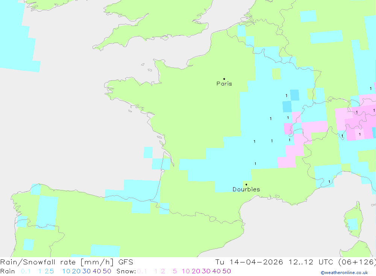This screenshot has height=276, width=376.
Task: Click the '(06+126)' forecast run text
Action: [x=357, y=262]
